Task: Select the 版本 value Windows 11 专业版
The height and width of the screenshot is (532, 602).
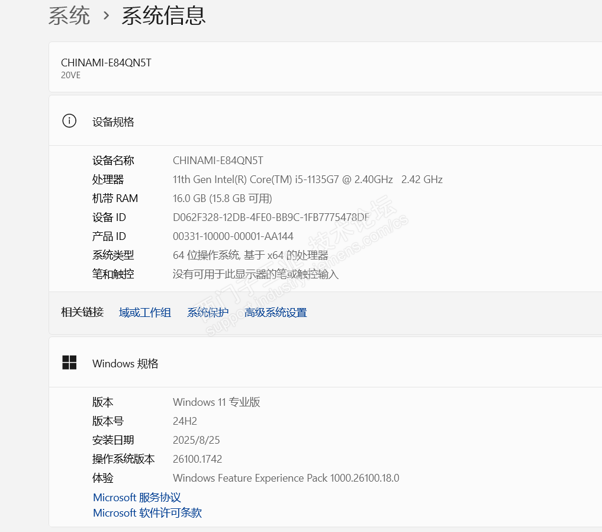Action: tap(217, 402)
